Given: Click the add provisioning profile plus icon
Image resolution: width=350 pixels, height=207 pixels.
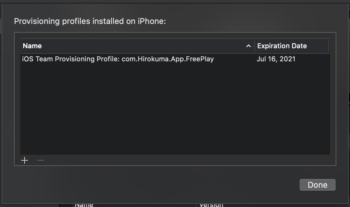Looking at the screenshot, I should pos(25,160).
